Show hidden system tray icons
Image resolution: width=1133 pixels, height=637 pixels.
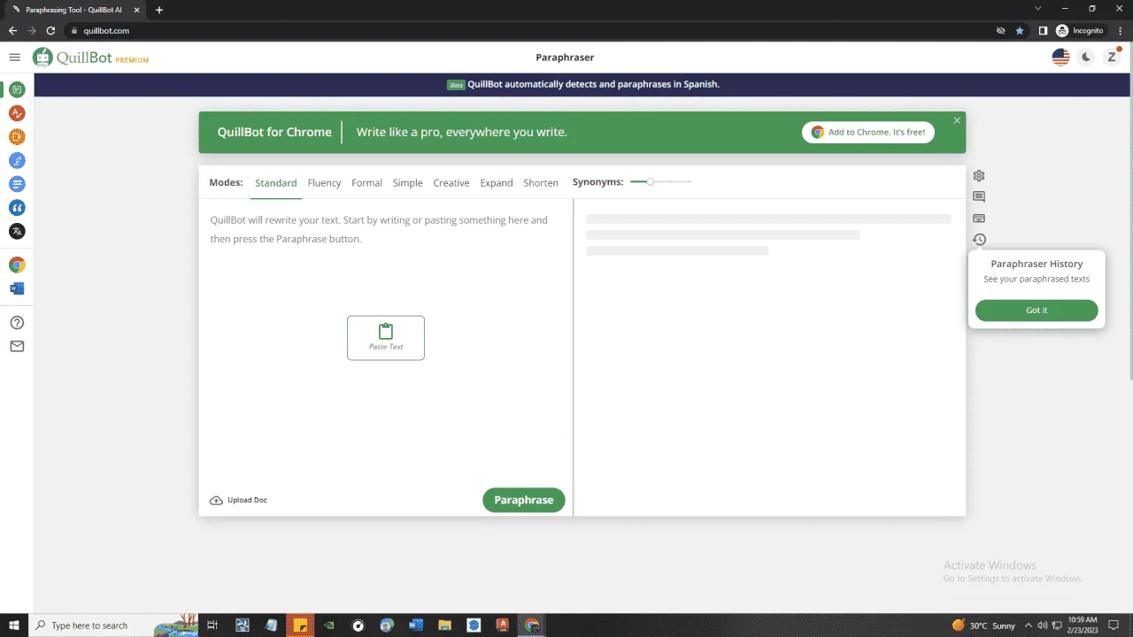click(1030, 625)
